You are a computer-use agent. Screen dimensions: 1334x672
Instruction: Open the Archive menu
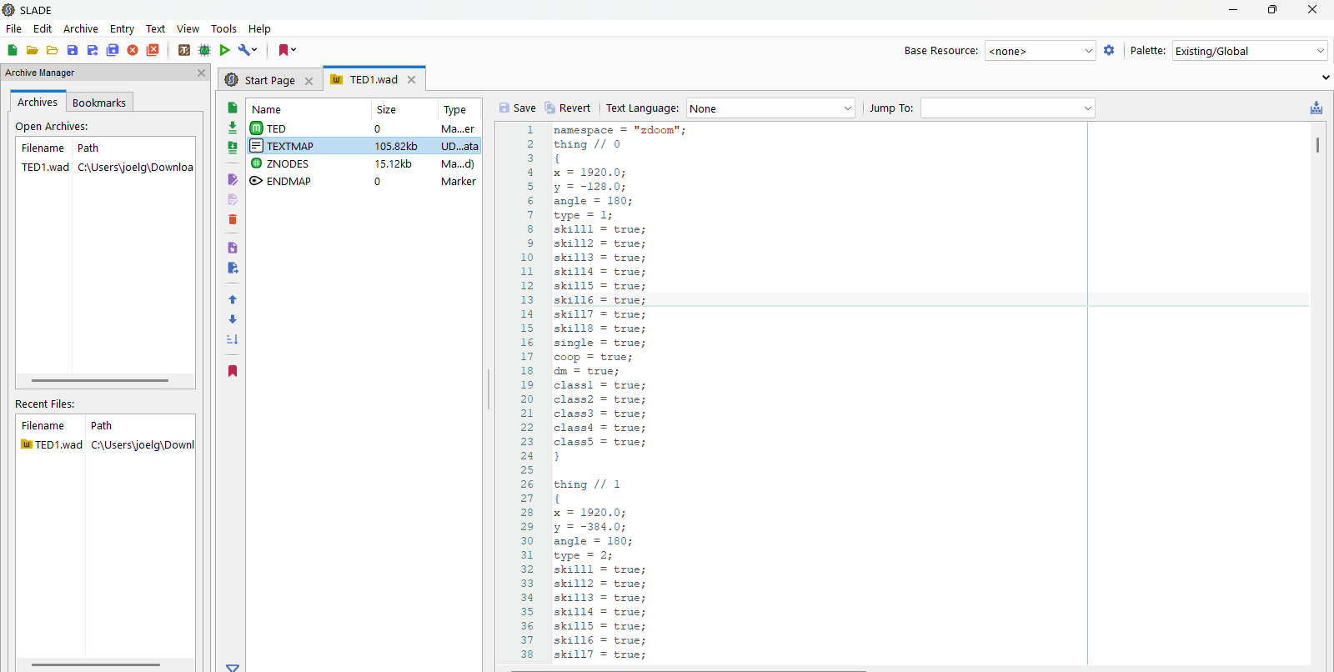pos(81,28)
